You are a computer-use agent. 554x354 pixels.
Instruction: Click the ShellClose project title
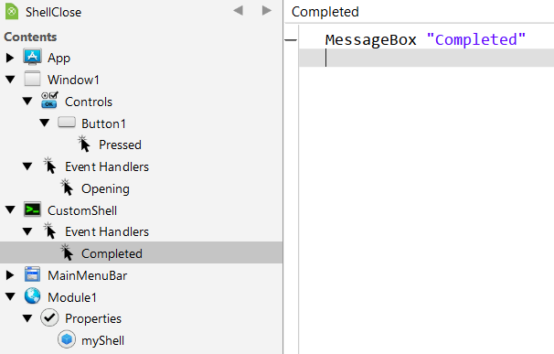point(53,12)
